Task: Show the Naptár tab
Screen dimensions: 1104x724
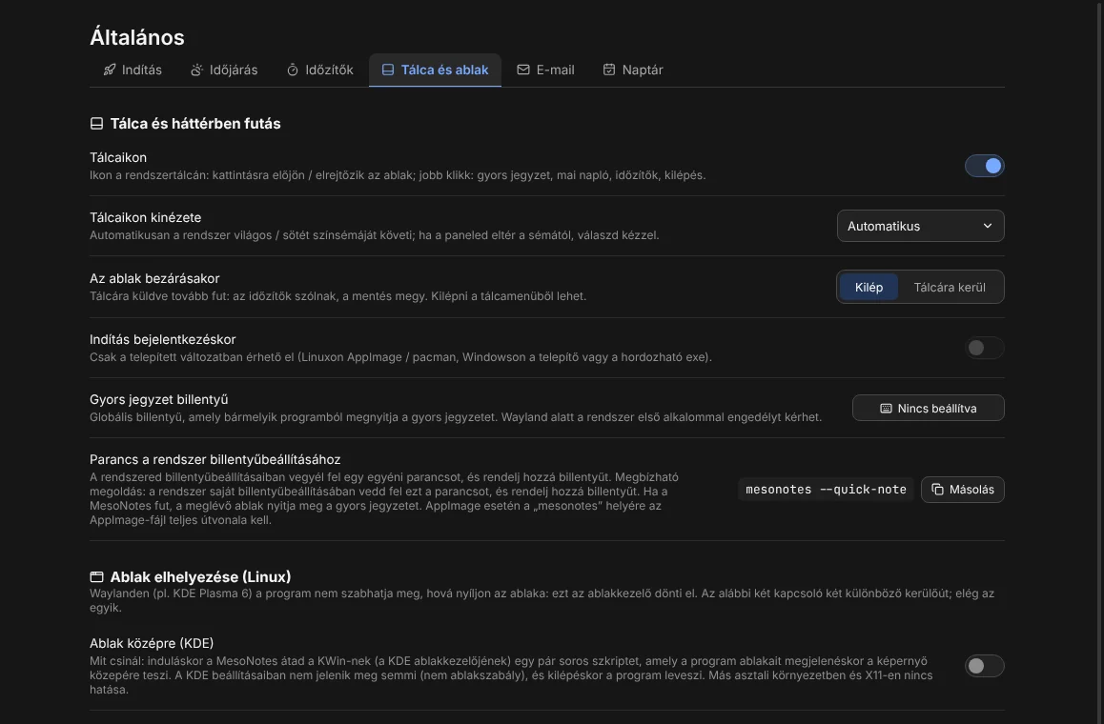Action: 633,70
